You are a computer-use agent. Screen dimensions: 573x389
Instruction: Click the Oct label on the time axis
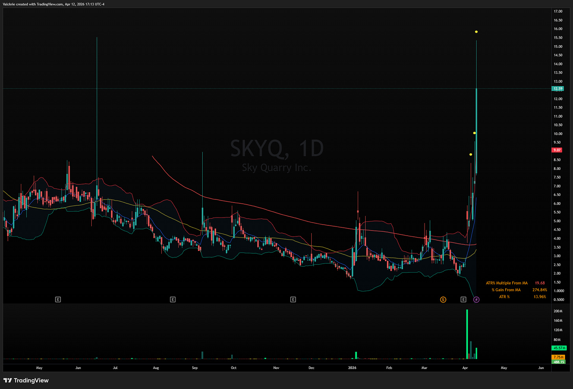point(234,368)
